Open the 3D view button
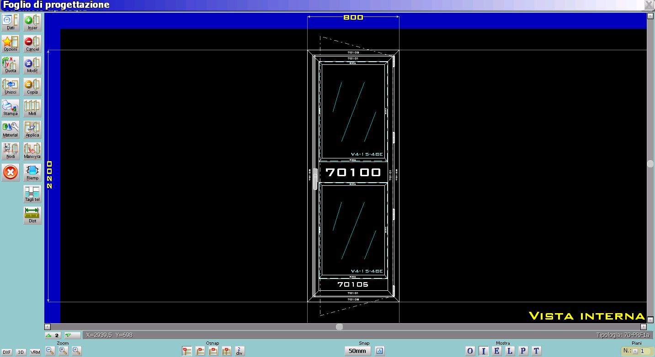The height and width of the screenshot is (357, 655). (x=21, y=352)
